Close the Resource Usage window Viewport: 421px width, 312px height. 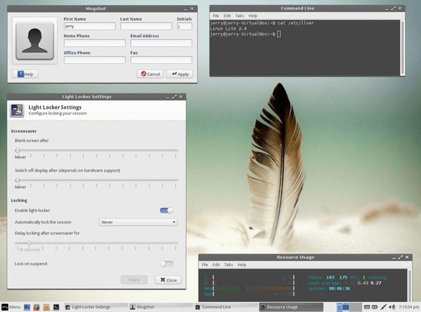point(407,257)
